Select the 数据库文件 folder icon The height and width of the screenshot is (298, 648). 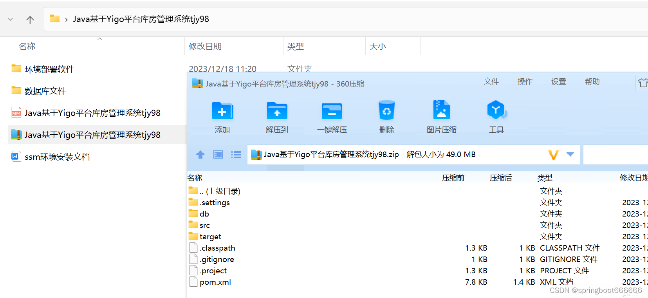pos(16,90)
